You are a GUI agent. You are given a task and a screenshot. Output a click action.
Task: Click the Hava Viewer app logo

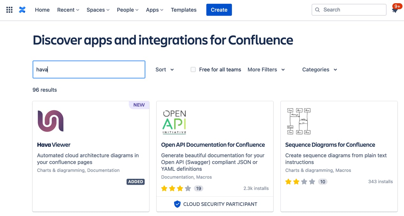[50, 121]
